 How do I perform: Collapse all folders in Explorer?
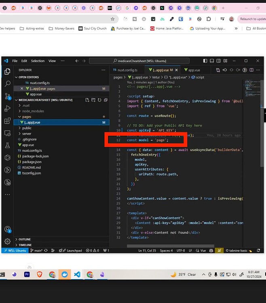pyautogui.click(x=106, y=100)
